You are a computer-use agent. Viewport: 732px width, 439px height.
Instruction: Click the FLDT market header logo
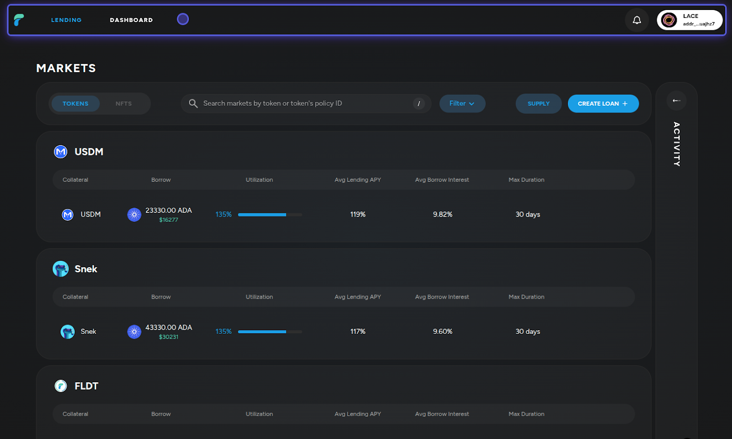(61, 386)
